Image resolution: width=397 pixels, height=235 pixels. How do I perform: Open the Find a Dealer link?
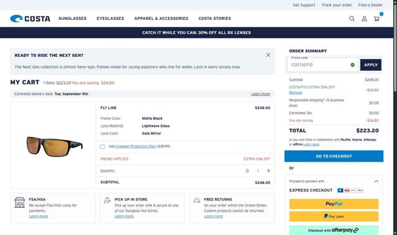(370, 5)
